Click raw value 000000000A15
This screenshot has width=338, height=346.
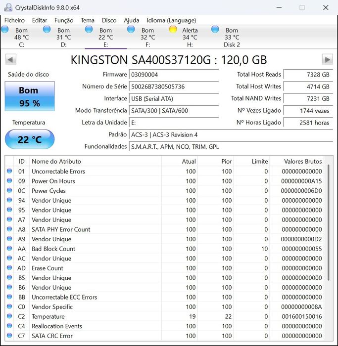(301, 181)
